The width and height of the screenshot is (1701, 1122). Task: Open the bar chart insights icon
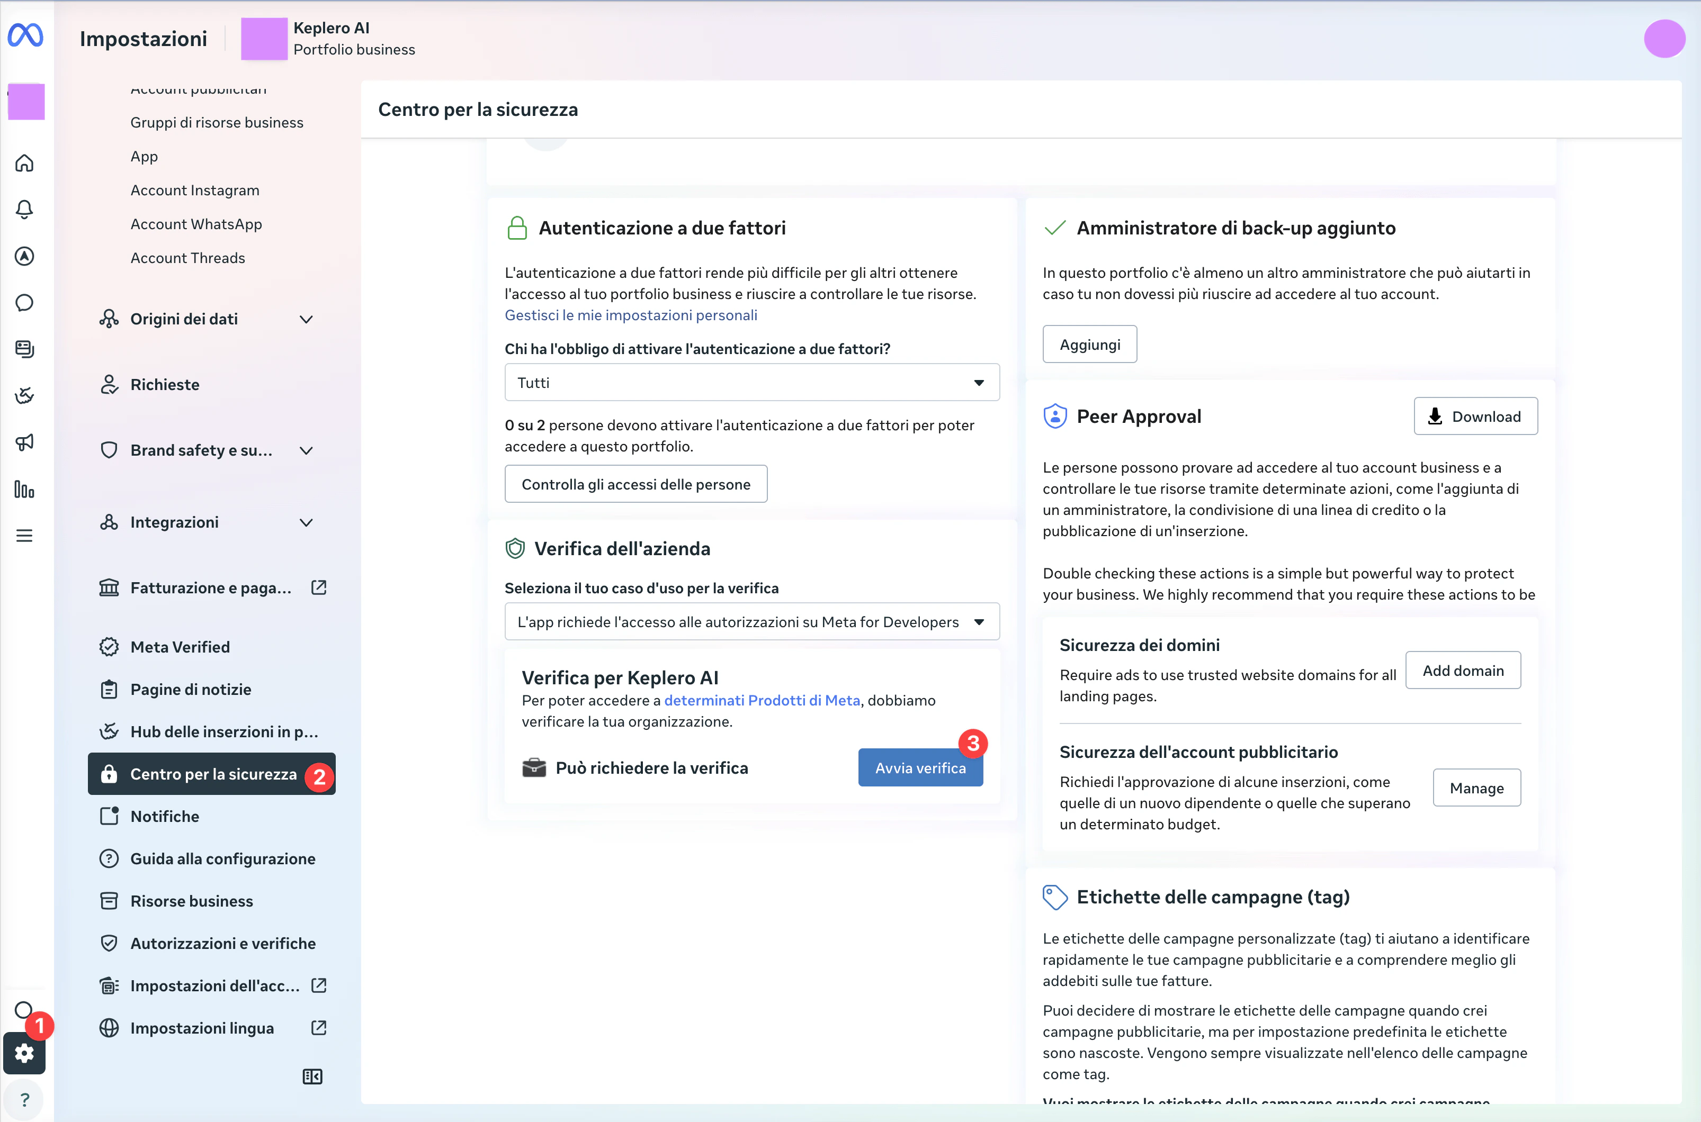pyautogui.click(x=24, y=490)
